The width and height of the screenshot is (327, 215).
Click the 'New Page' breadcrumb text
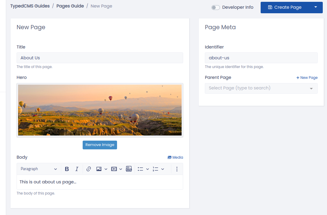101,6
